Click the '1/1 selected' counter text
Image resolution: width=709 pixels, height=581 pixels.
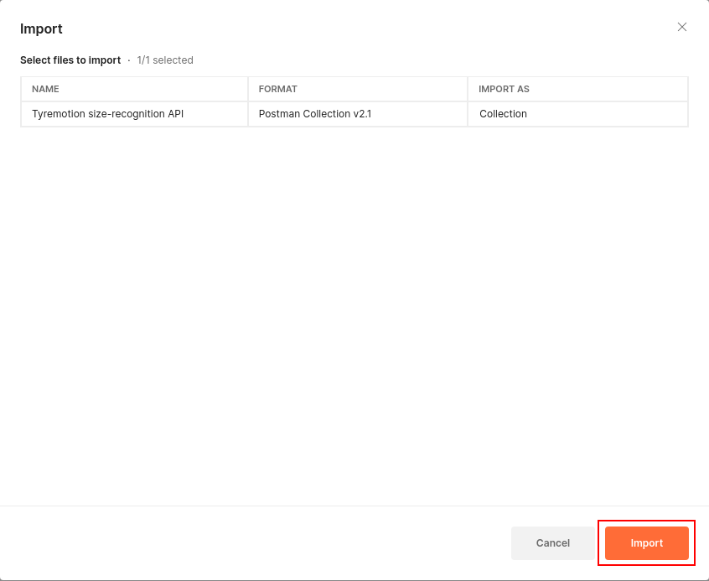coord(165,60)
